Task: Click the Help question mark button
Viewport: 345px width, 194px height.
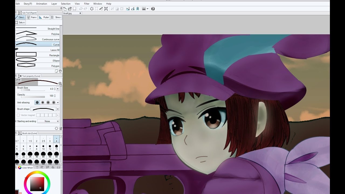Action: point(153,8)
